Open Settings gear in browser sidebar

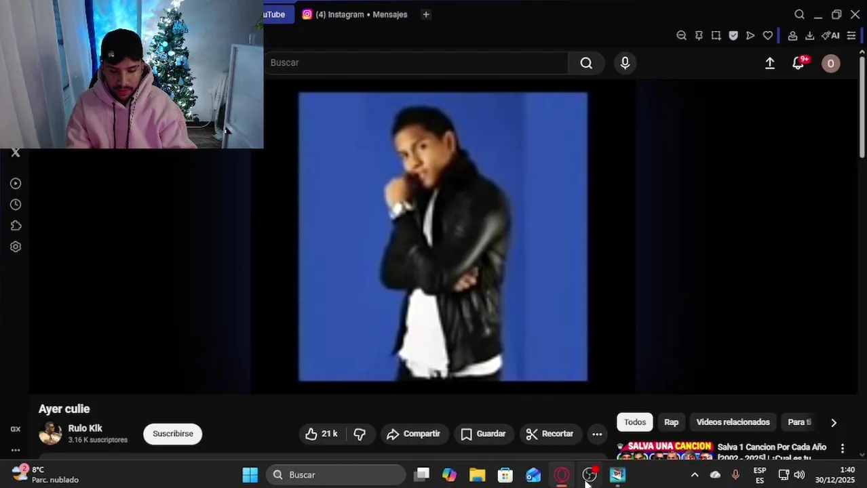coord(16,247)
